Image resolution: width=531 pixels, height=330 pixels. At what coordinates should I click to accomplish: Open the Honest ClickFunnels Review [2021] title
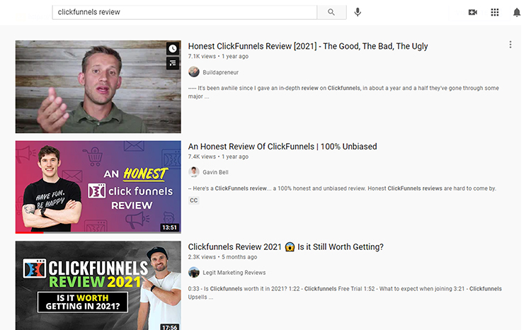[x=308, y=46]
